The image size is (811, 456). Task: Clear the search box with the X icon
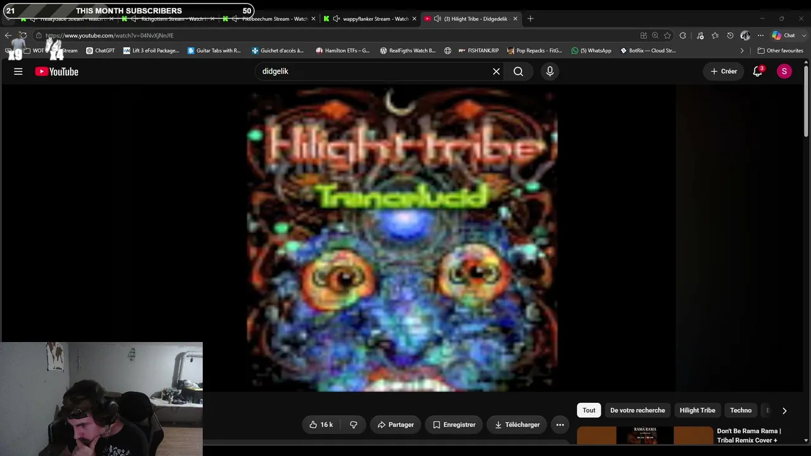(496, 72)
